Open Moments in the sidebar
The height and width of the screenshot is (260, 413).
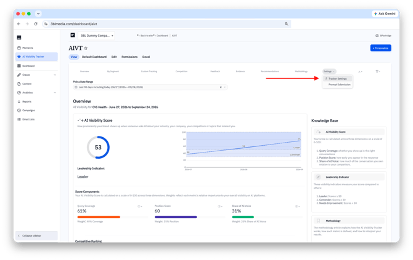pyautogui.click(x=25, y=48)
